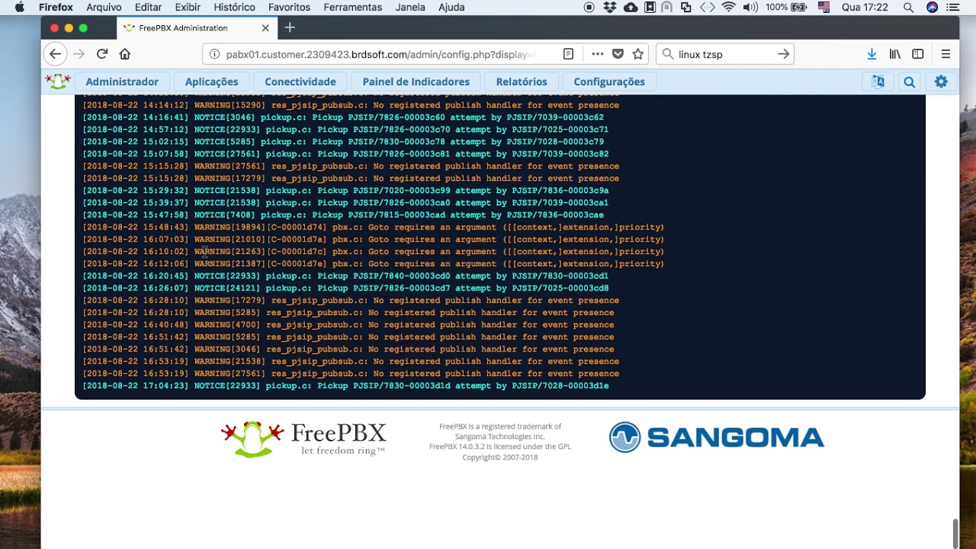
Task: Open cloud upload menu bar icon
Action: pos(631,8)
